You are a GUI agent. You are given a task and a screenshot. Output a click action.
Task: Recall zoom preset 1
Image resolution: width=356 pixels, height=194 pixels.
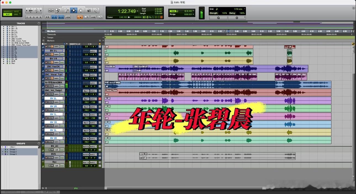tap(27, 17)
